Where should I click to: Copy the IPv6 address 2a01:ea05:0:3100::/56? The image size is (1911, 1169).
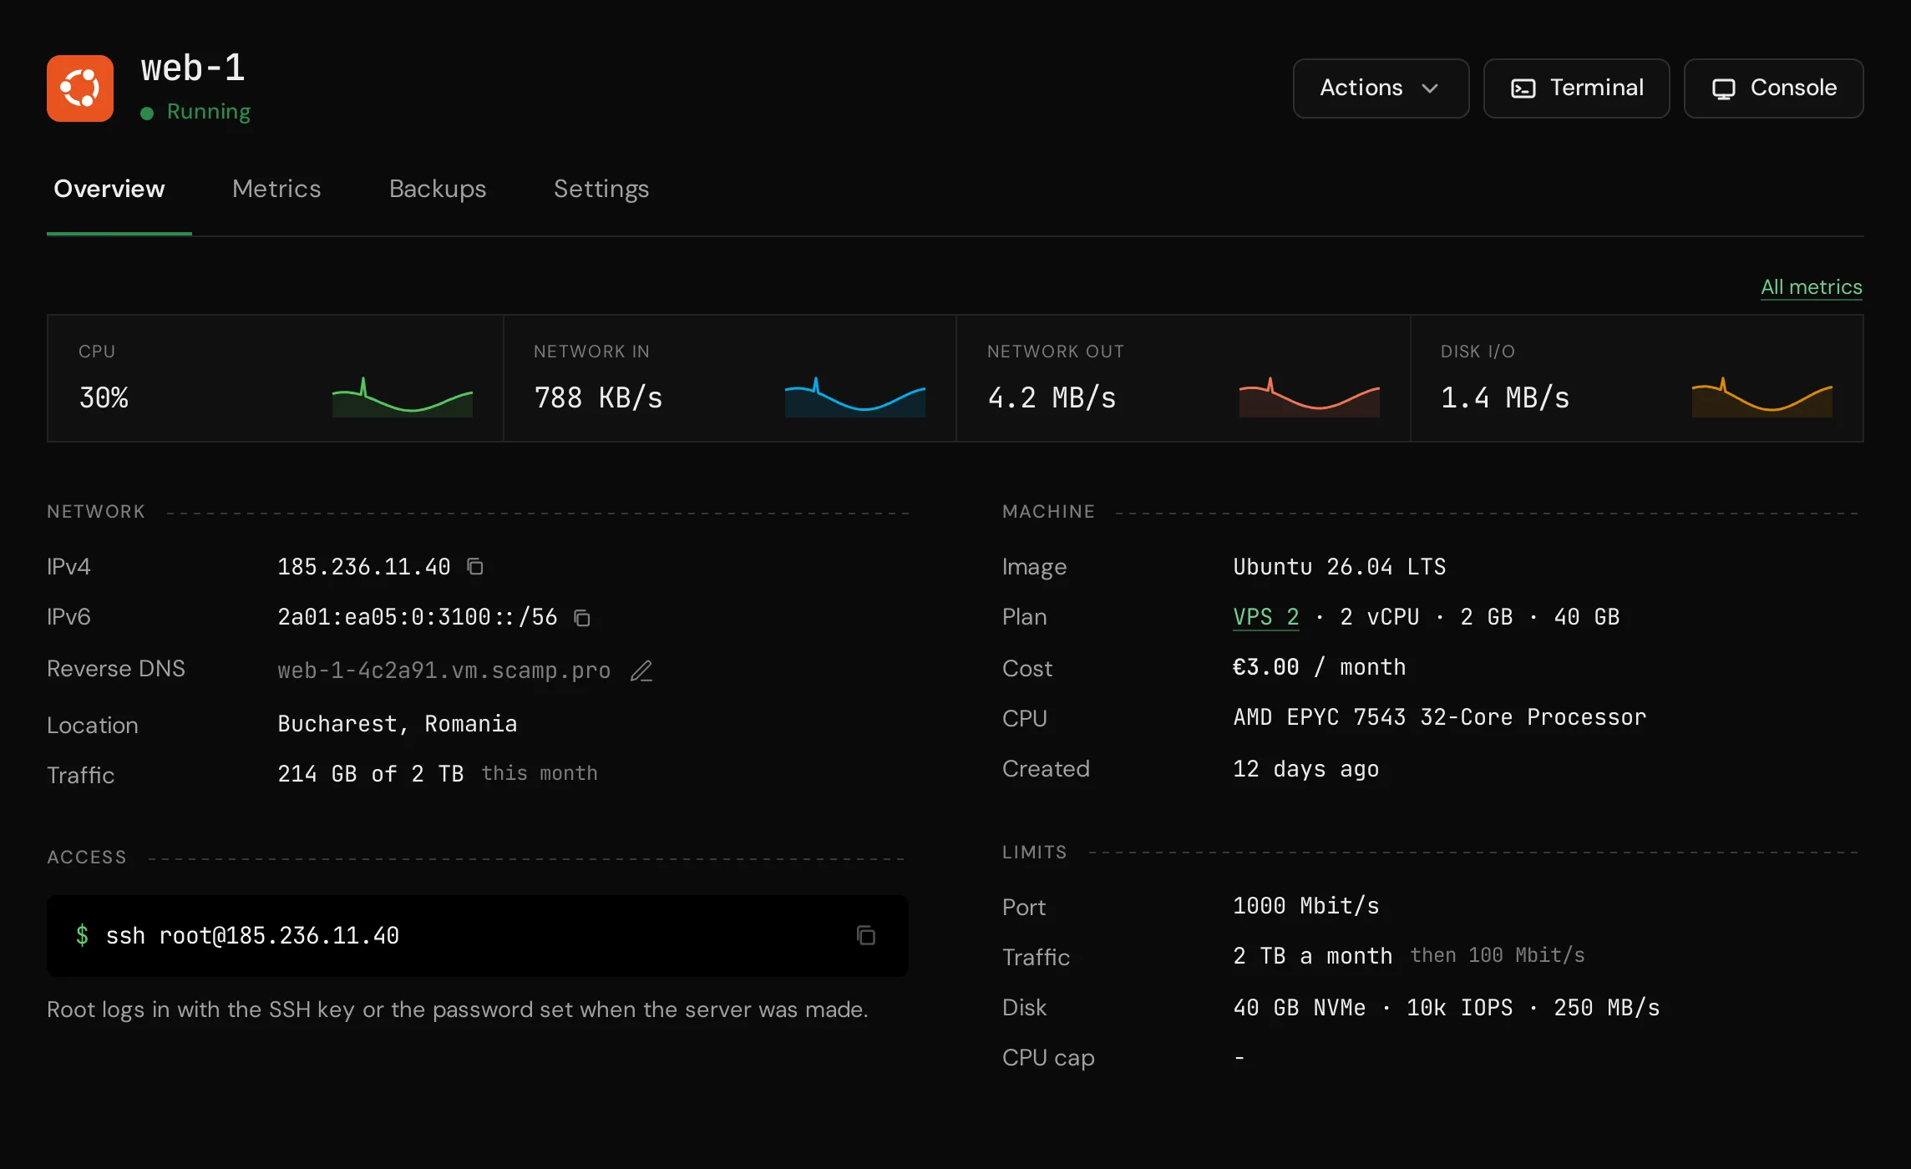(582, 618)
